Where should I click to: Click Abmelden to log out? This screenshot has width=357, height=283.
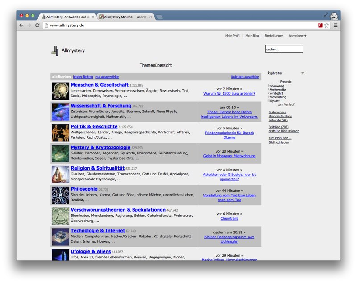pos(297,36)
